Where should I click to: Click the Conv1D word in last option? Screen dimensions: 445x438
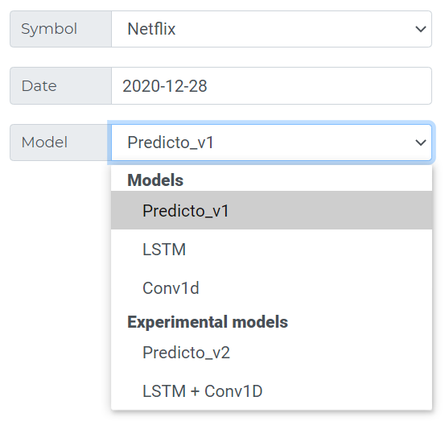click(x=233, y=391)
